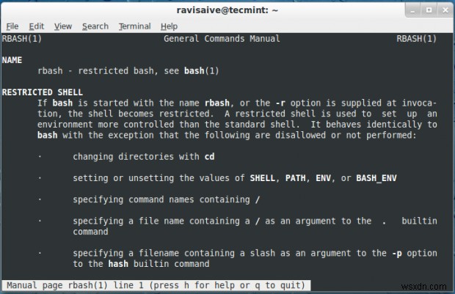Viewport: 455px width, 294px height.
Task: Click the bold SHELL variable name
Action: pyautogui.click(x=263, y=178)
